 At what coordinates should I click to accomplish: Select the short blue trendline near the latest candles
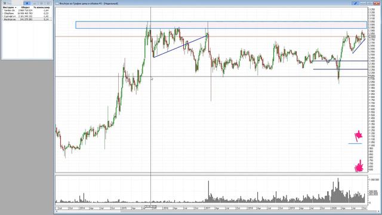click(359, 46)
